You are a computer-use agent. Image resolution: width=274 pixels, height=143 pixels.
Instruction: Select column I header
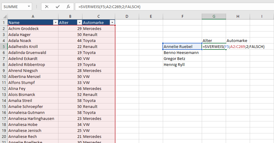click(x=262, y=16)
